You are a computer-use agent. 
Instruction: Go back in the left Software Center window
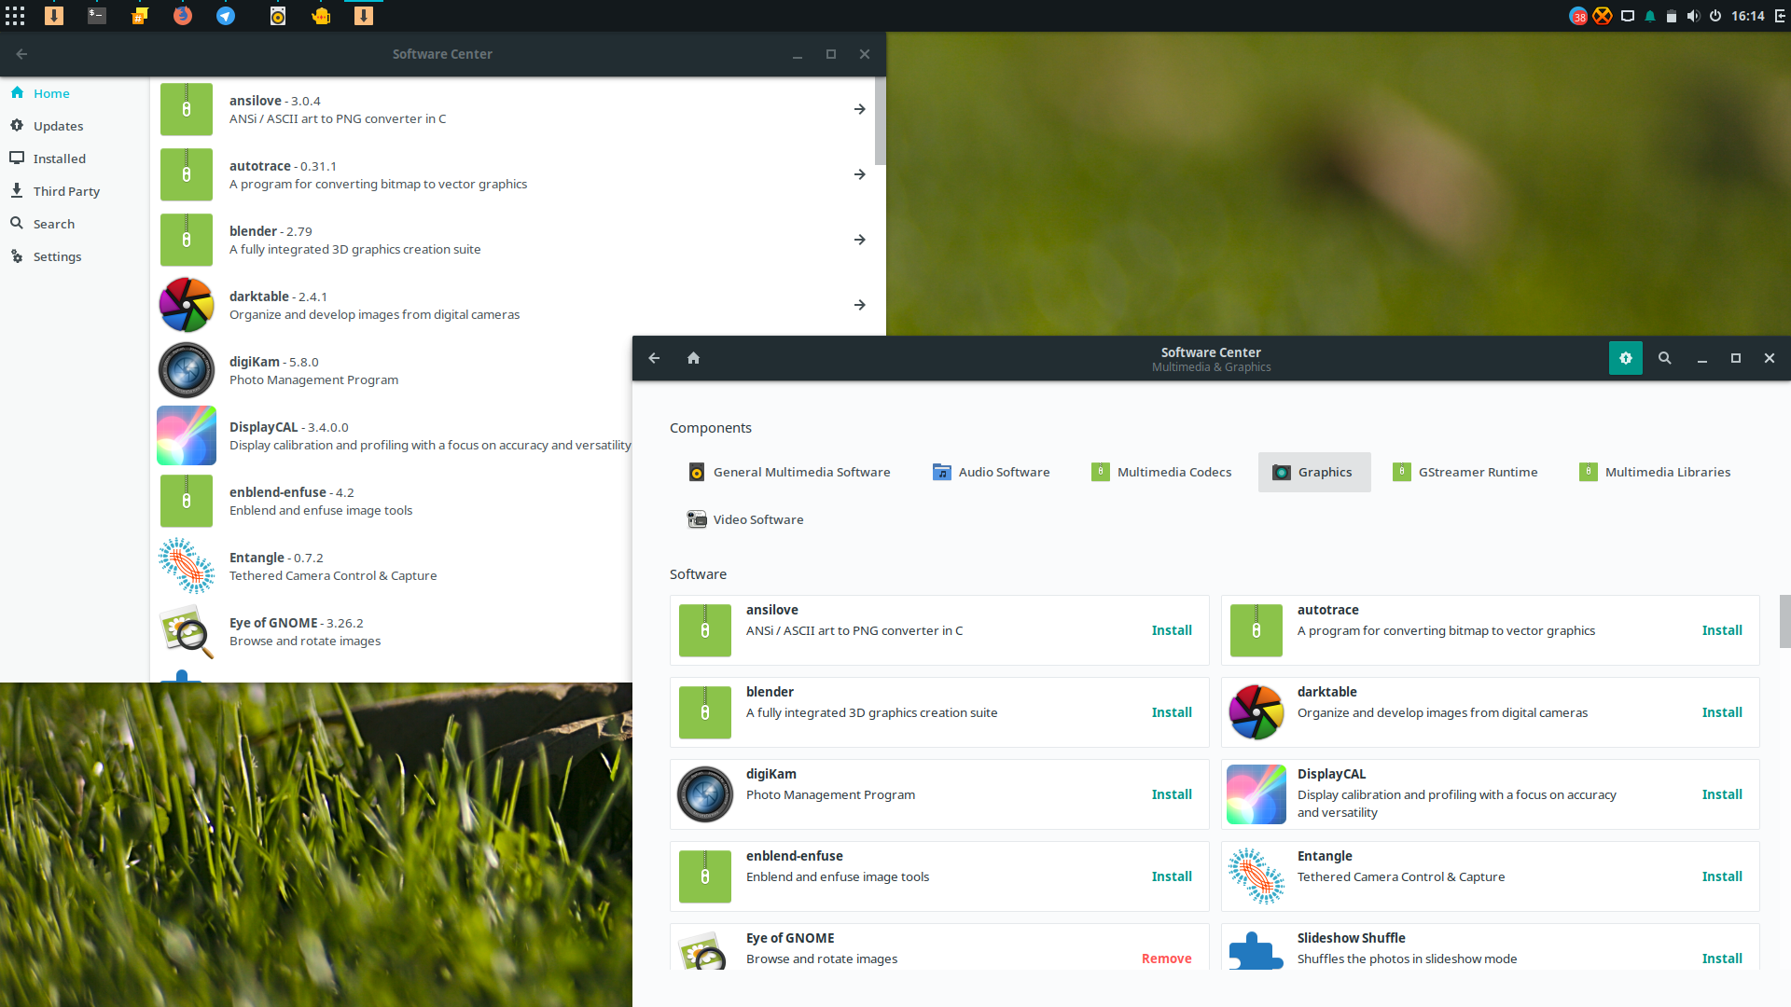21,54
